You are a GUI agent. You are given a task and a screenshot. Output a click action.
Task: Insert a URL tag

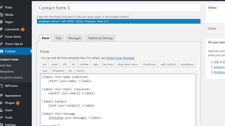65,64
